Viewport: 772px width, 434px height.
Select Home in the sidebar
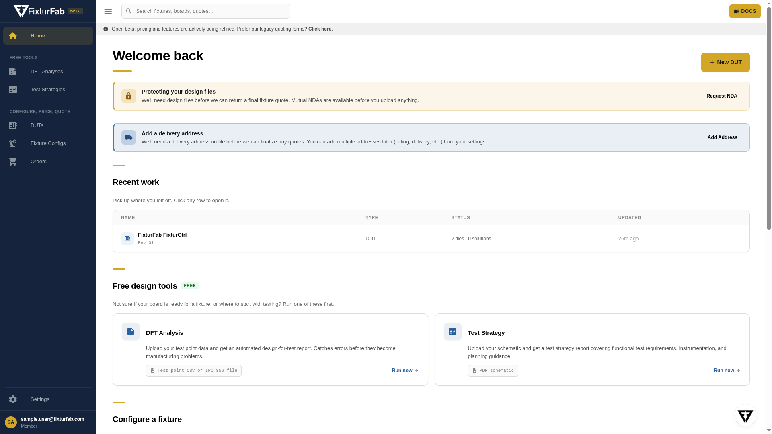pos(48,36)
